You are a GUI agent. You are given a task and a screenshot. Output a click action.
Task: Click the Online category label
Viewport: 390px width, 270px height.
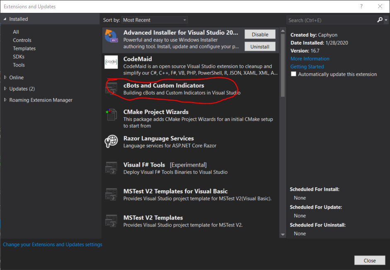tap(17, 77)
